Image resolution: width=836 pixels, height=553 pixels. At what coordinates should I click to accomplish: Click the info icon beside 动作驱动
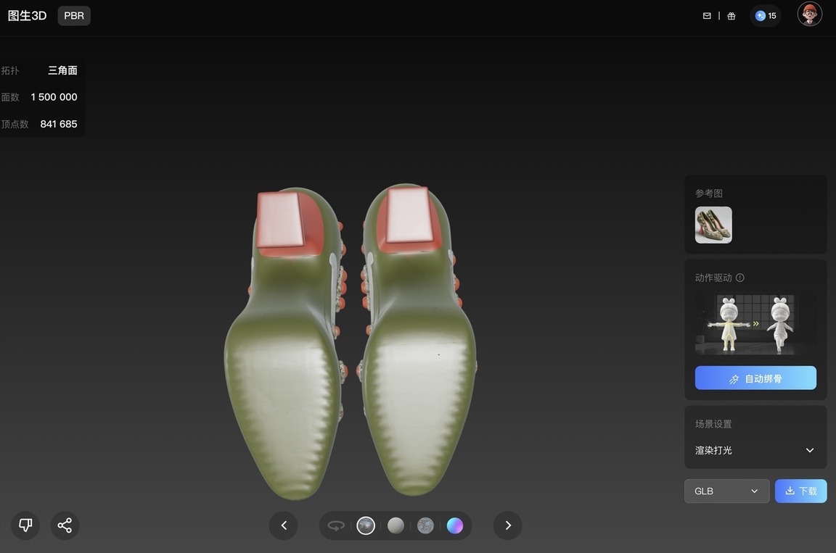click(740, 278)
